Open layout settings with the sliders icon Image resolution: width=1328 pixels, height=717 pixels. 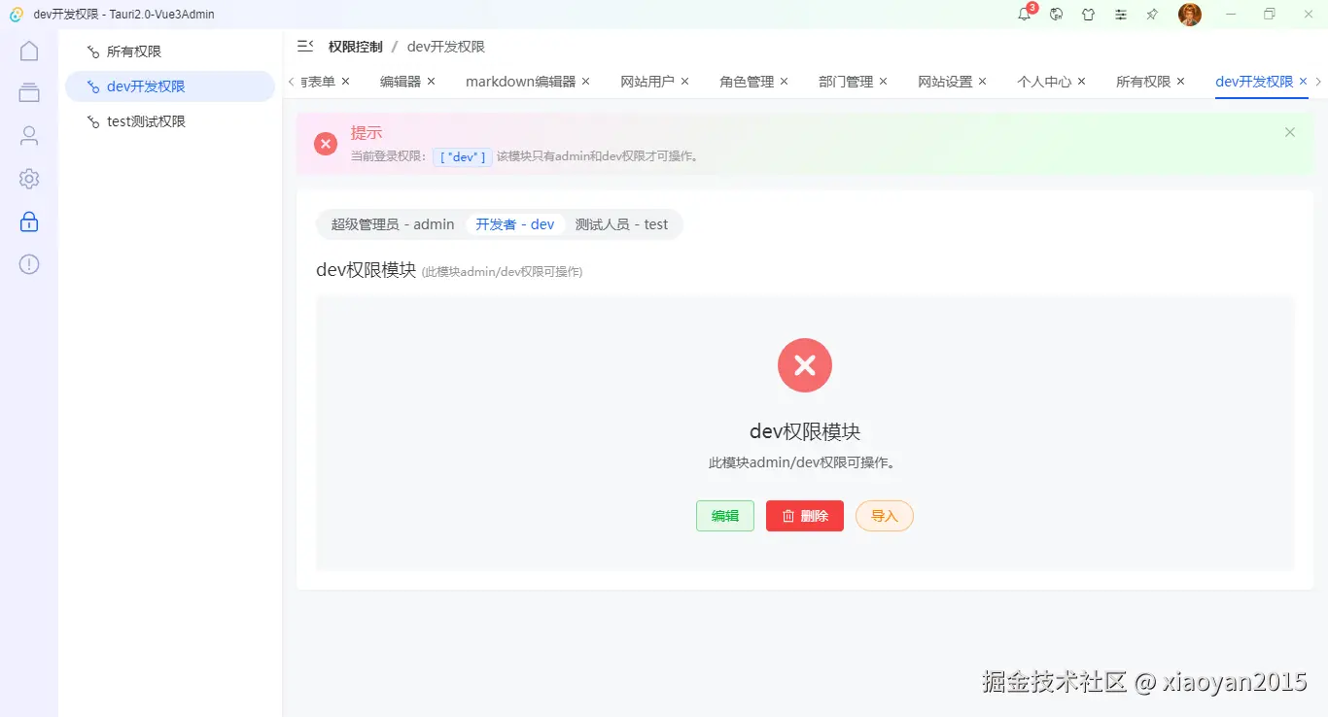click(1120, 15)
